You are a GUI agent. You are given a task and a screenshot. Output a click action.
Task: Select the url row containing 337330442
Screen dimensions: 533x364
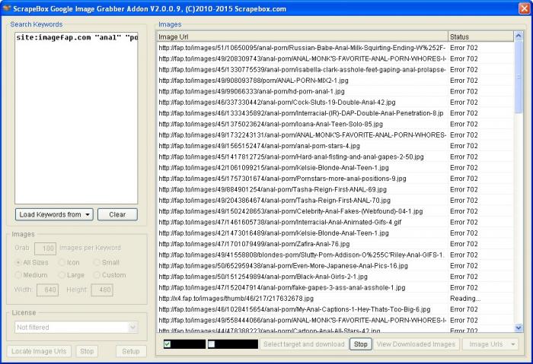click(x=335, y=102)
